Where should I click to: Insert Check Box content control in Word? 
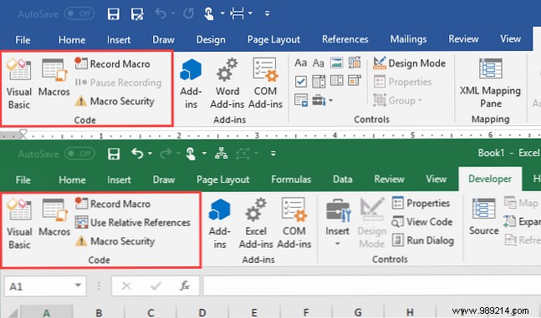tap(301, 82)
